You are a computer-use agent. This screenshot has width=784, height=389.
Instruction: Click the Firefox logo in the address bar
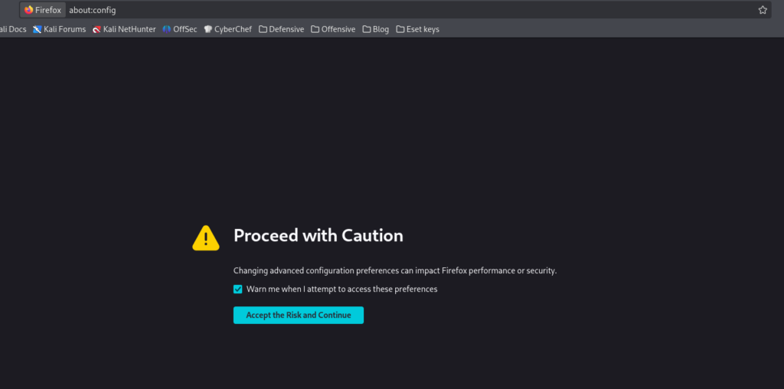click(29, 10)
